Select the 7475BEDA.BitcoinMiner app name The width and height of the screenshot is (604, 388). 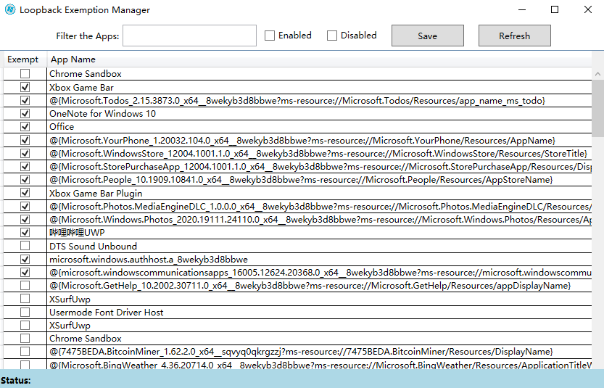[301, 352]
